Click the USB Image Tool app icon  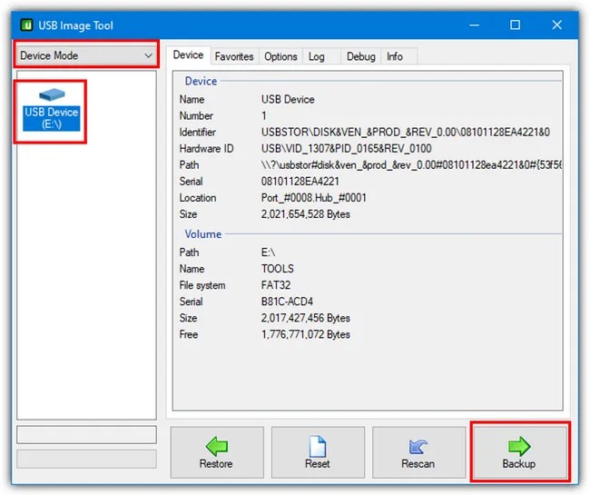26,25
